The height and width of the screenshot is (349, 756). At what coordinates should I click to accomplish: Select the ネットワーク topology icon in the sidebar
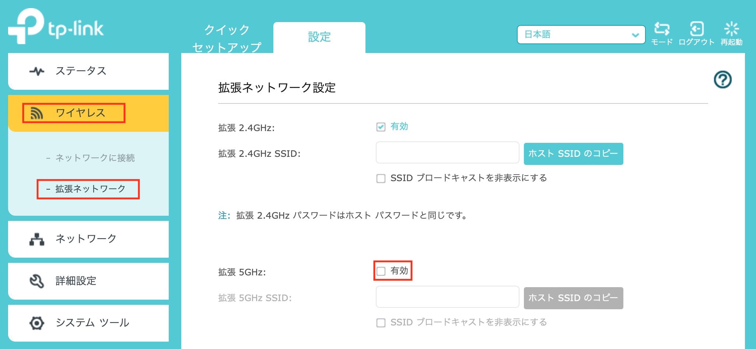click(x=37, y=239)
